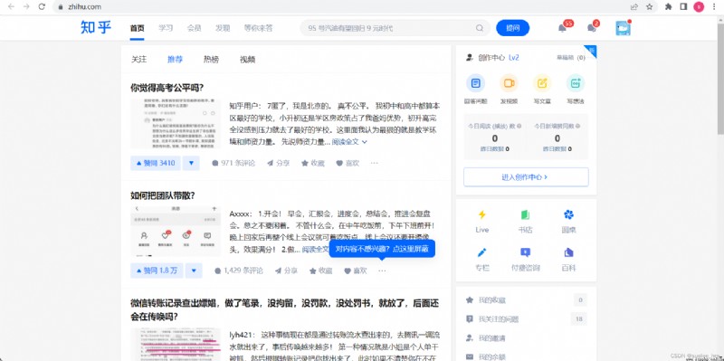This screenshot has height=361, width=724.
Task: Open 等你来答 navigation tab
Action: tap(258, 28)
